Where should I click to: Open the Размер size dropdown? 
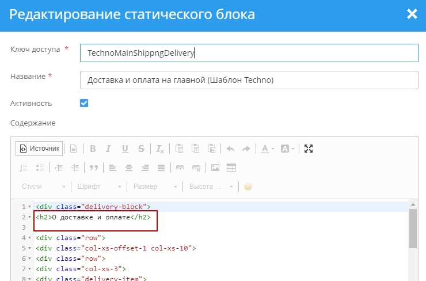click(155, 187)
